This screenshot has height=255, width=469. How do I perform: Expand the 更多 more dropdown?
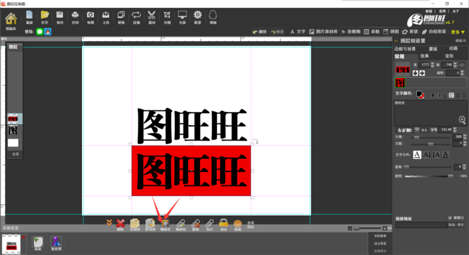[x=458, y=32]
